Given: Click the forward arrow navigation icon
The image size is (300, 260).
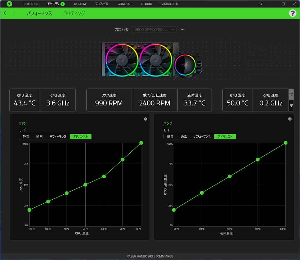Looking at the screenshot, I should pos(14,13).
